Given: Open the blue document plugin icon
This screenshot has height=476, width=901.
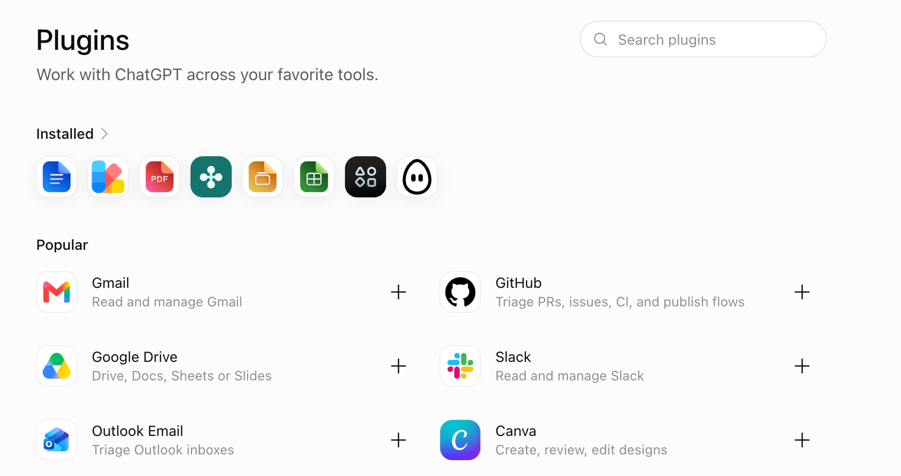Looking at the screenshot, I should pyautogui.click(x=57, y=177).
